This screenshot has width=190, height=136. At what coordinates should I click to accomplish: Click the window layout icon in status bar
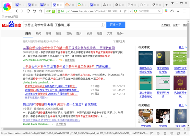[x=178, y=133]
